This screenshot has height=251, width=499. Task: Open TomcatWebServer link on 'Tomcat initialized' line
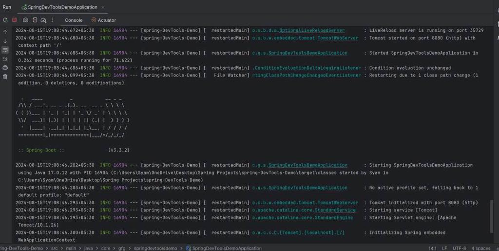tap(338, 203)
